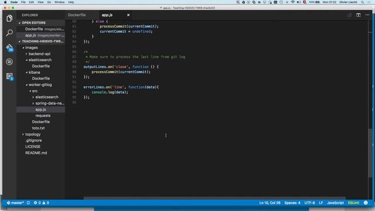This screenshot has width=375, height=211.
Task: Click the UTF-8 encoding selector
Action: pos(309,203)
